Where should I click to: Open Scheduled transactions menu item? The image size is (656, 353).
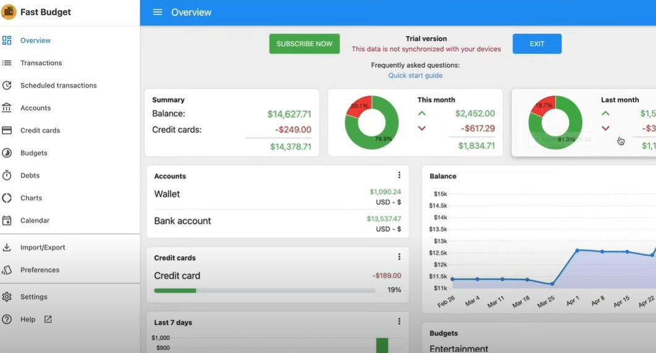coord(59,85)
